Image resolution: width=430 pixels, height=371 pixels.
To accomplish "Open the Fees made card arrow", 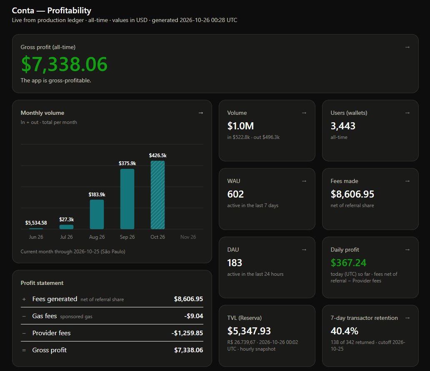I will tap(407, 181).
